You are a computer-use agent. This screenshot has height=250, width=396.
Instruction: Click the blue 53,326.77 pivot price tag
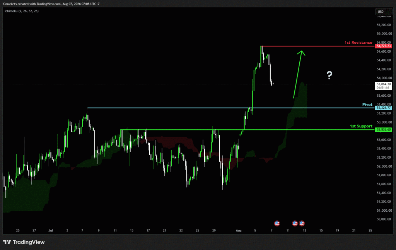point(383,108)
